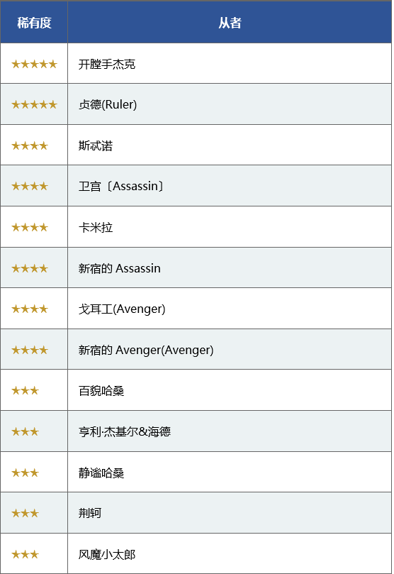Click the five-star rating beside 贞德(Ruler)

(x=34, y=105)
